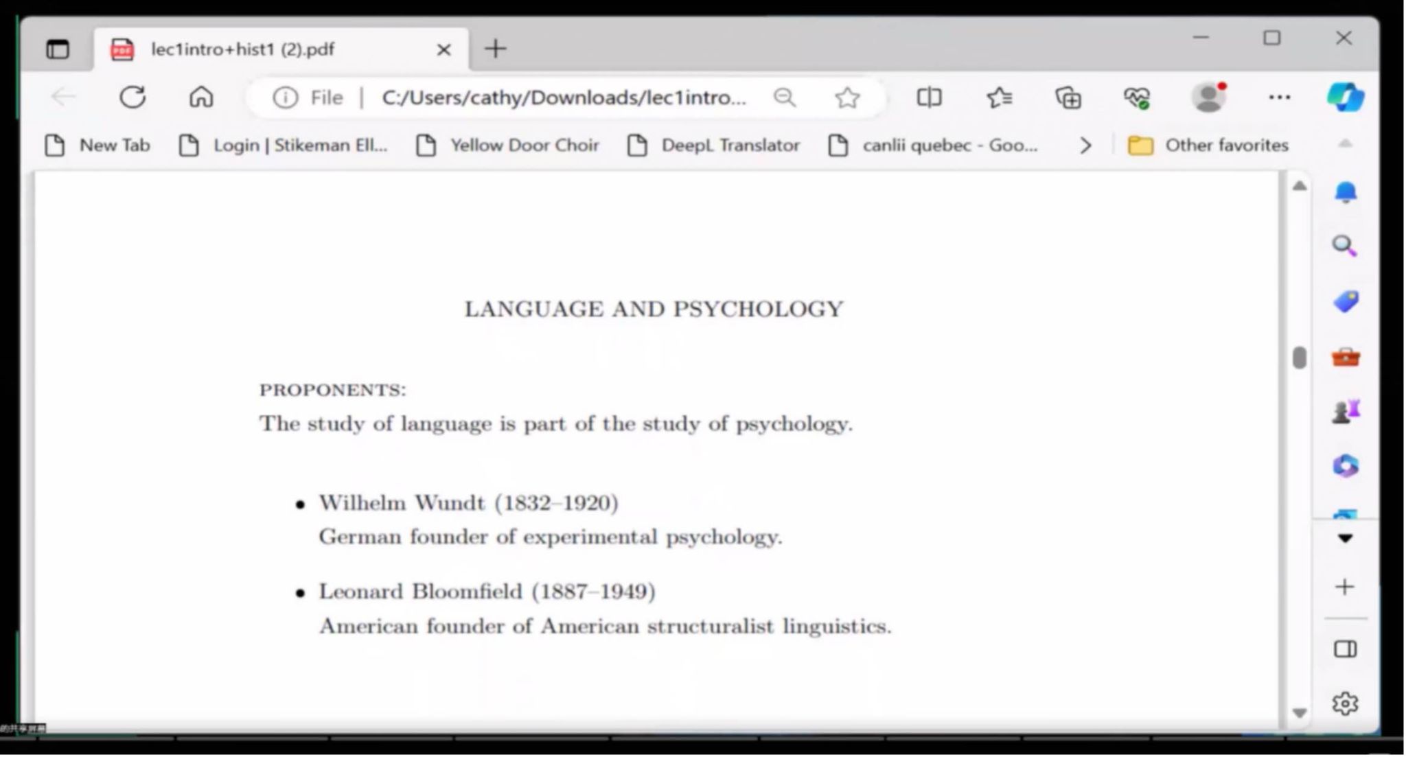Click sidebar notifications bell icon
The width and height of the screenshot is (1406, 757).
(x=1345, y=193)
